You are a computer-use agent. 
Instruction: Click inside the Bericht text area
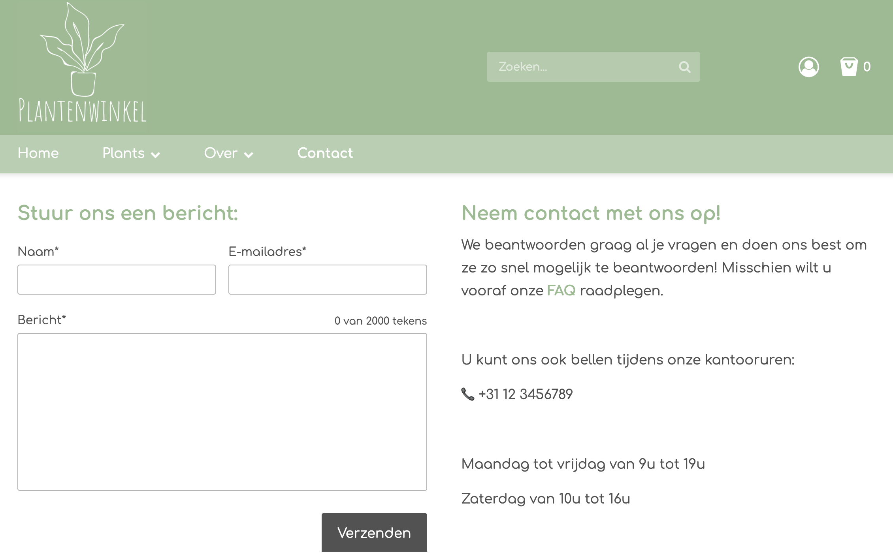point(222,412)
